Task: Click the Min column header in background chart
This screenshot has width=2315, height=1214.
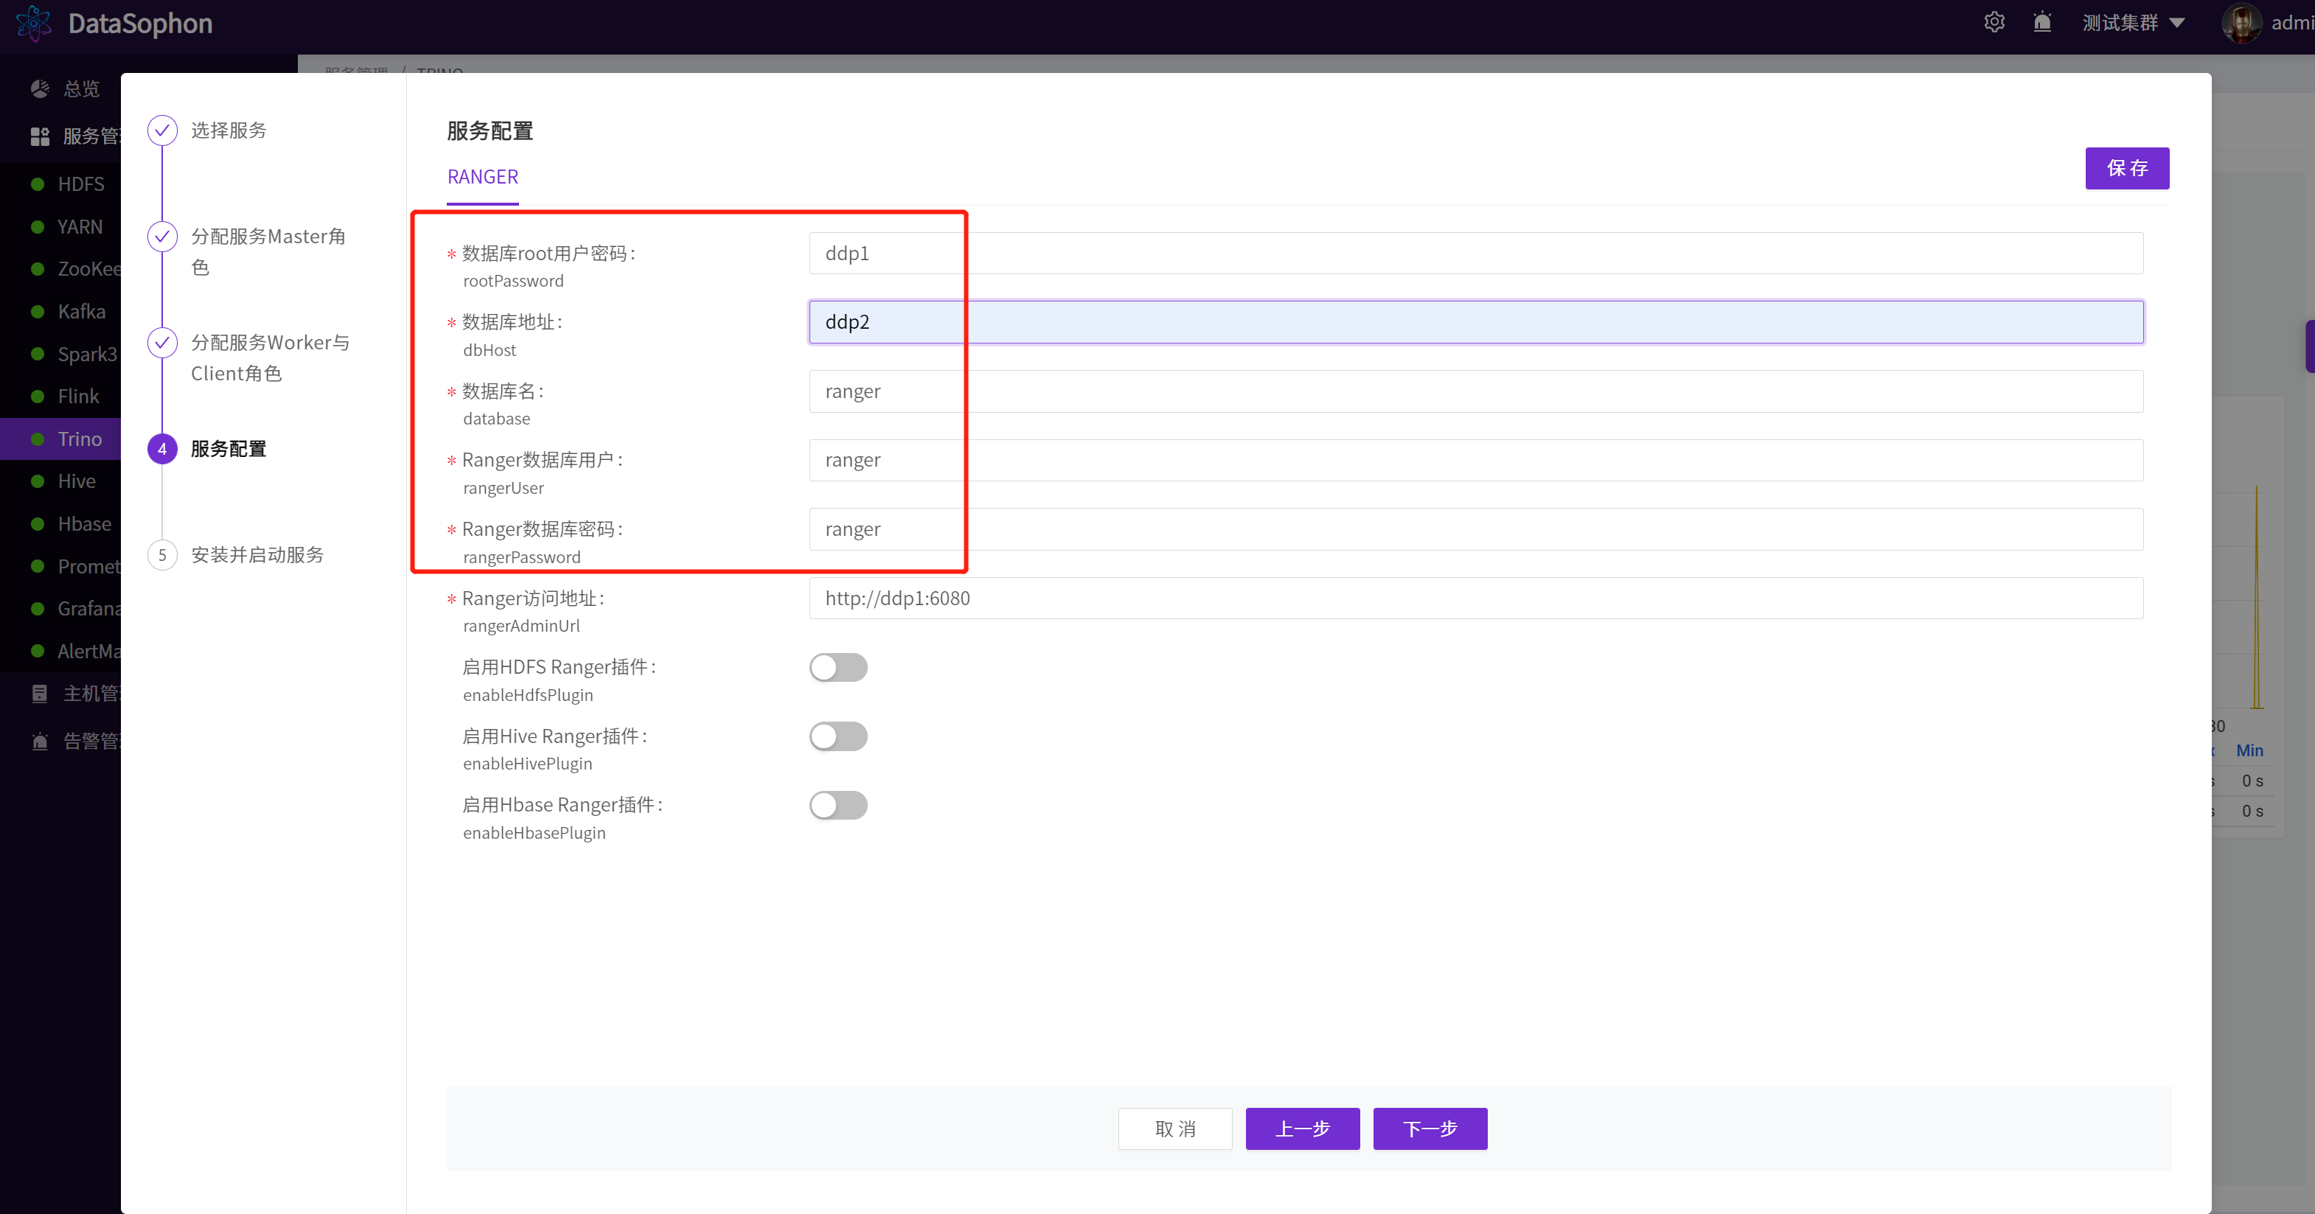Action: (x=2249, y=750)
